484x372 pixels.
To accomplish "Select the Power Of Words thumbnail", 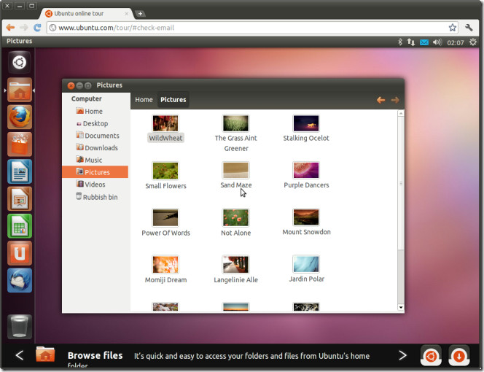I will (165, 217).
